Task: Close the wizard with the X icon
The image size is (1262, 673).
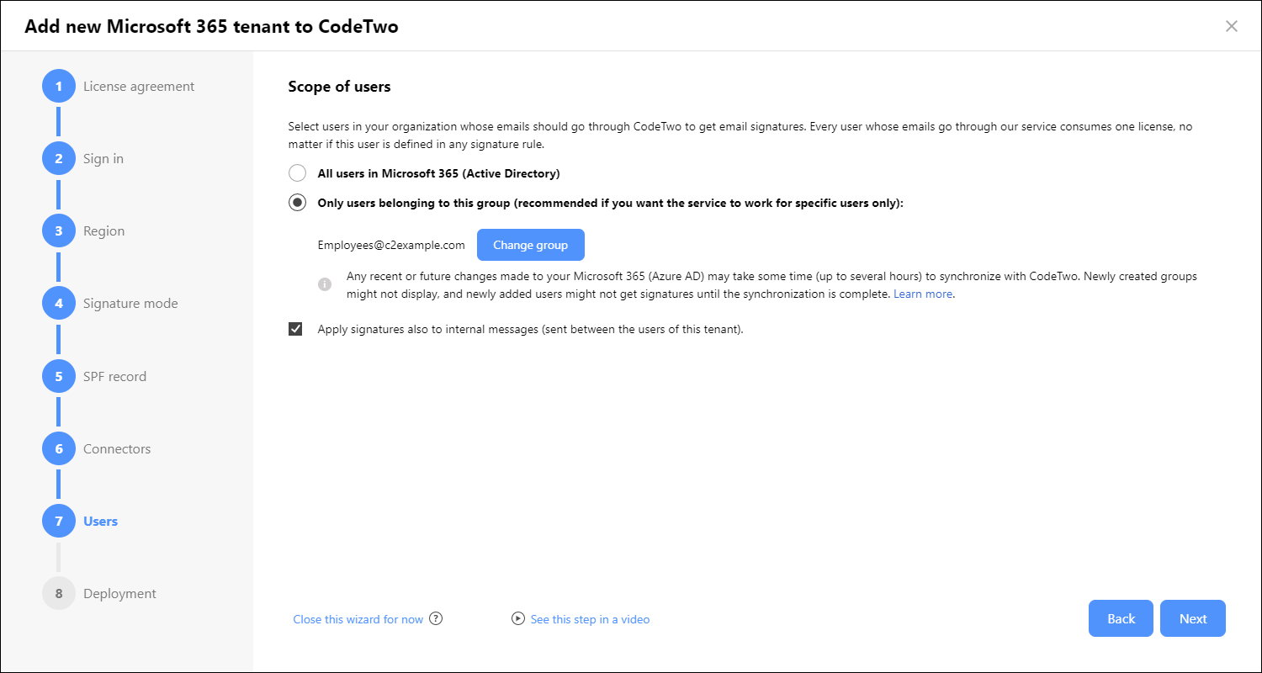Action: 1232,26
